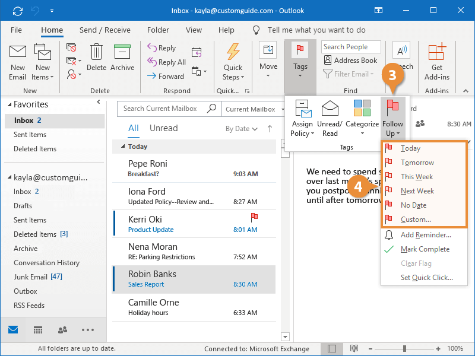This screenshot has height=356, width=475.
Task: Choose This Week flag option
Action: [424, 177]
